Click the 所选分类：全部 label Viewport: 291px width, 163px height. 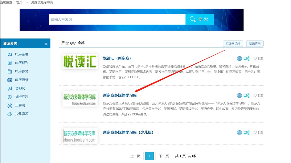[73, 43]
